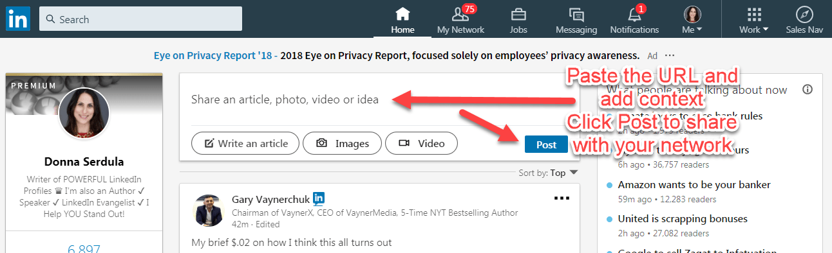
Task: Open the Gary Vaynerchuk post options ellipsis
Action: coord(562,198)
